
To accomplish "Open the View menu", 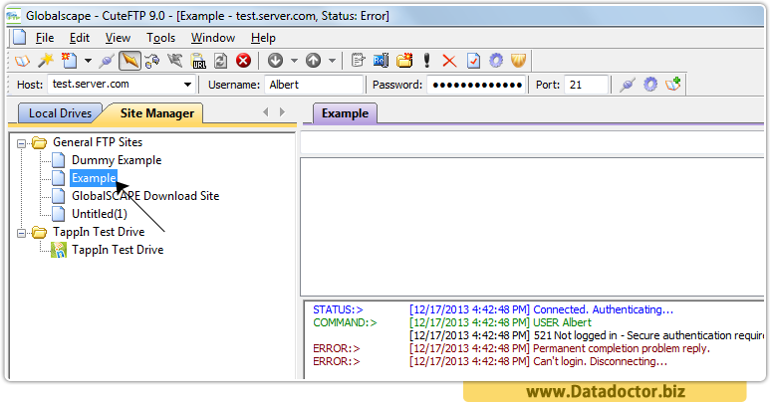I will point(118,38).
